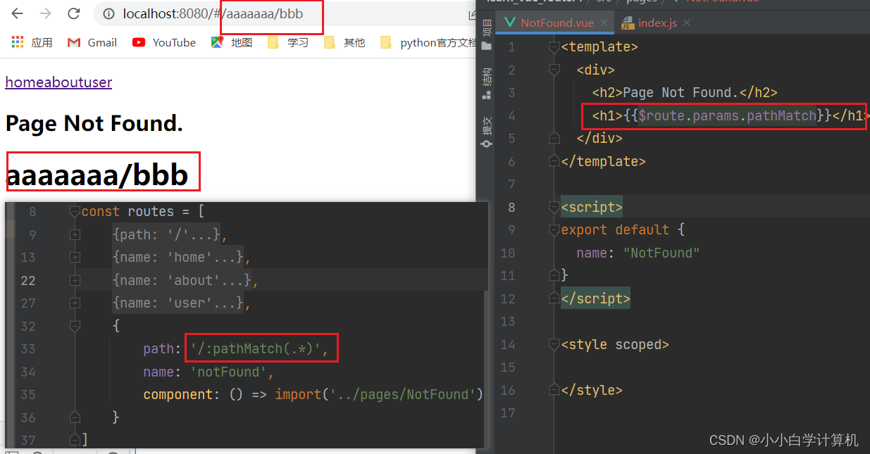Open the python官方文档 bookmarks folder

pos(428,42)
